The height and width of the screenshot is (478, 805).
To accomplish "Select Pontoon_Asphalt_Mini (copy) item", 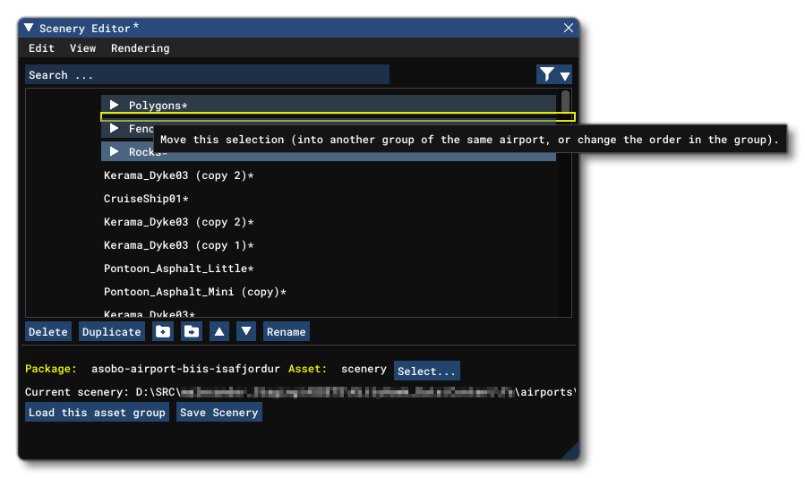I will point(195,292).
